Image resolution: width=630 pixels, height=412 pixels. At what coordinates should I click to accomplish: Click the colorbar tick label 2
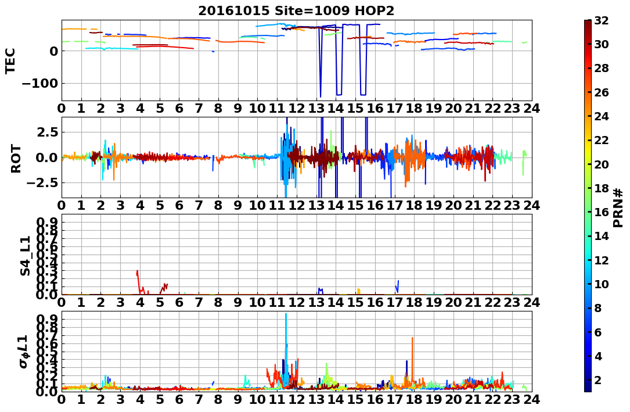pos(597,380)
